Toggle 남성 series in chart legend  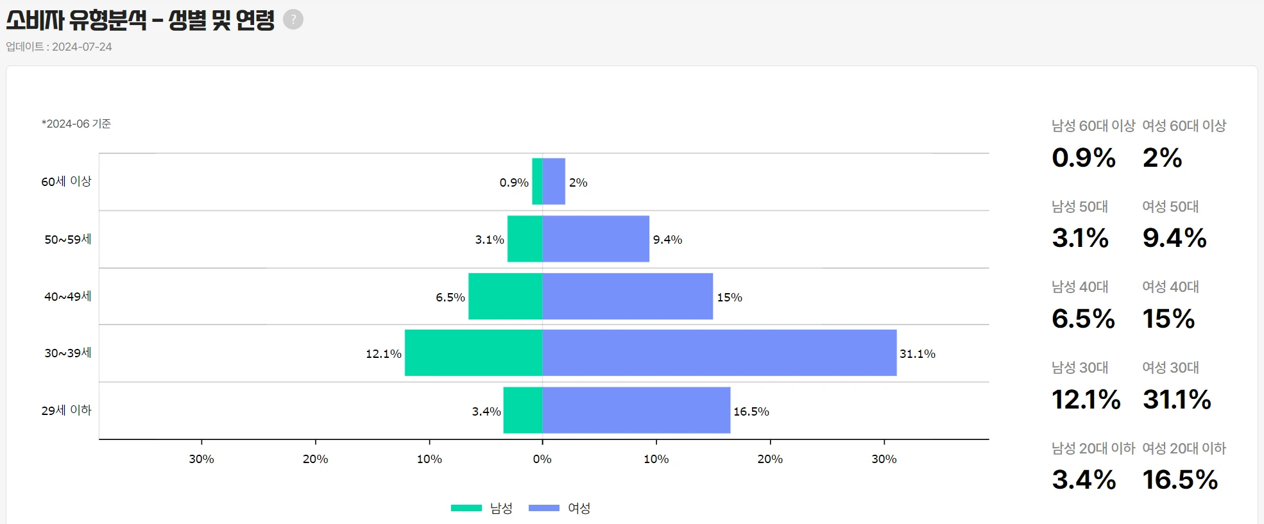482,508
